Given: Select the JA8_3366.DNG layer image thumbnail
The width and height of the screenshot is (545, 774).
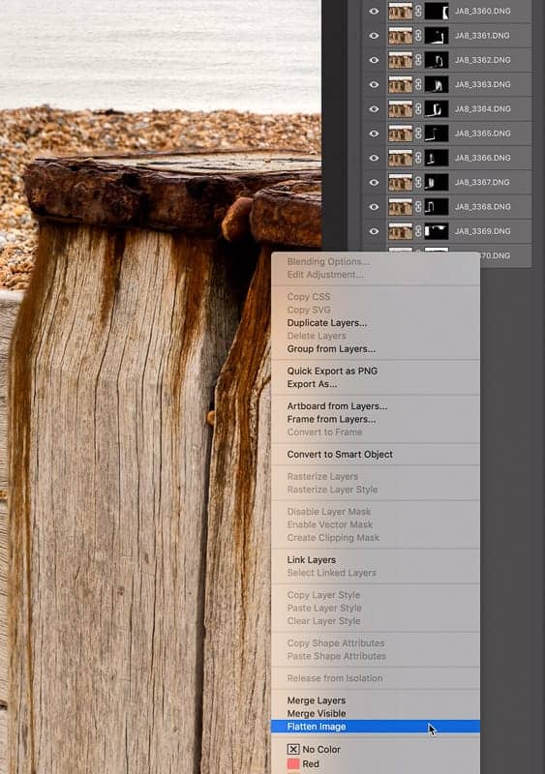Looking at the screenshot, I should pyautogui.click(x=400, y=158).
